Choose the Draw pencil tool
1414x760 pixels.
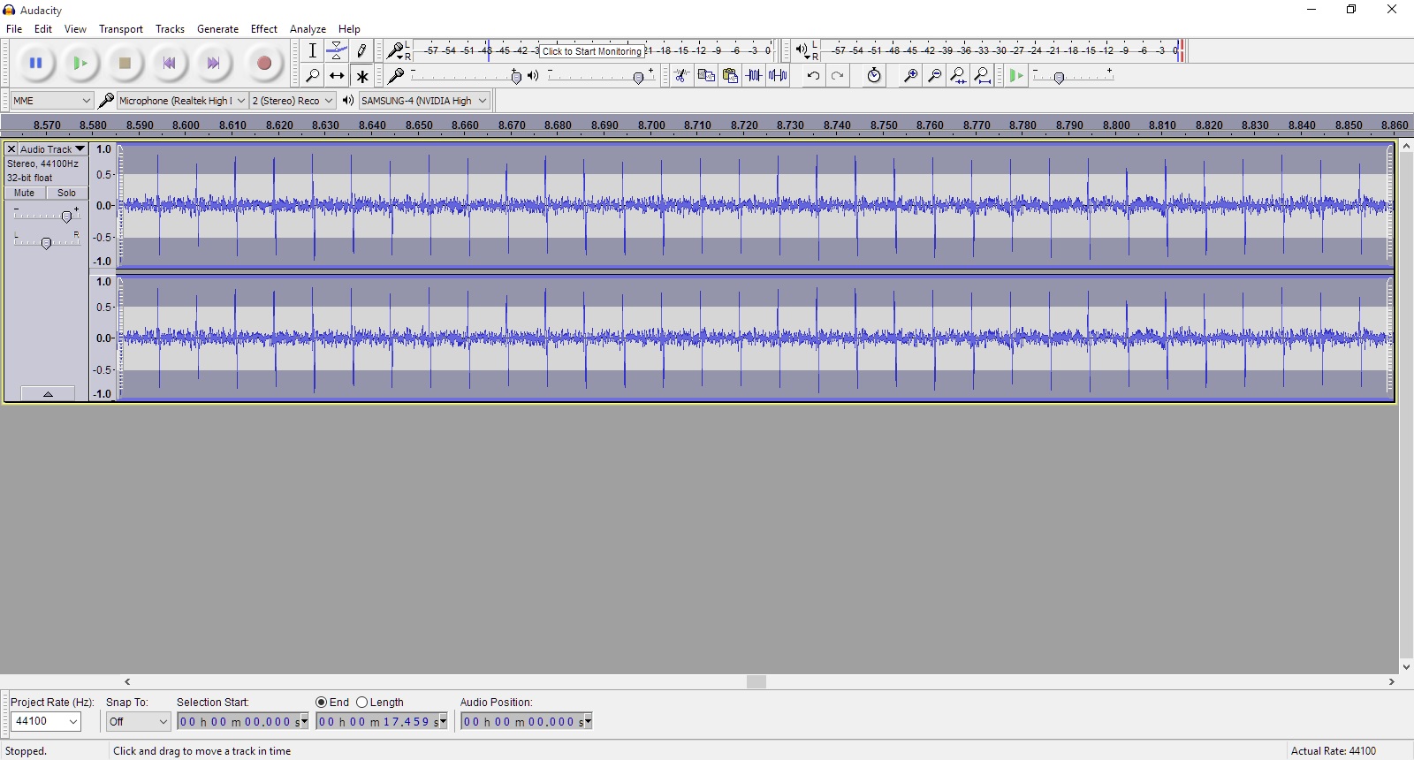tap(361, 51)
